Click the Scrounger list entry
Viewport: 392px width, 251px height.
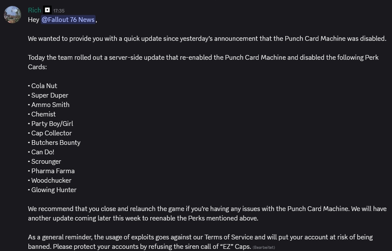point(46,161)
